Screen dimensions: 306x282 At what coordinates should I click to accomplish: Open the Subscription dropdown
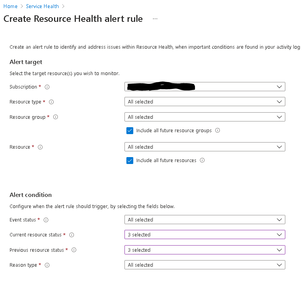205,87
